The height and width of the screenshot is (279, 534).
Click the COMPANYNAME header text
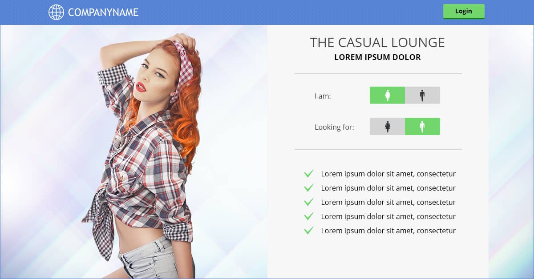(x=103, y=12)
